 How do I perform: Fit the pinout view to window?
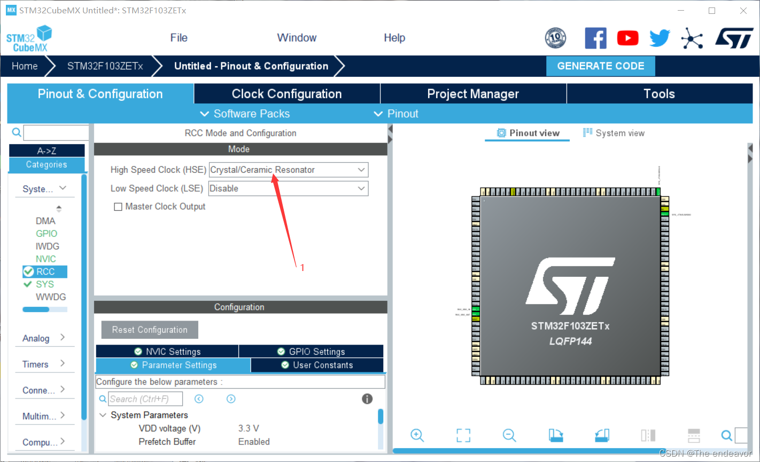tap(463, 435)
